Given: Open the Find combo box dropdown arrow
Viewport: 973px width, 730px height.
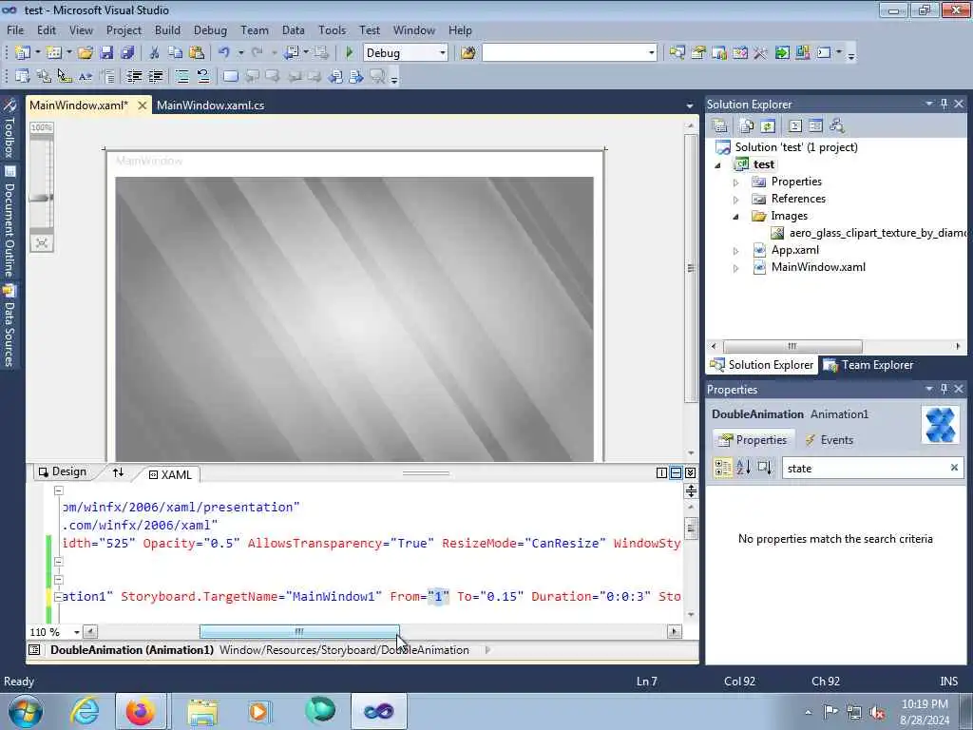Looking at the screenshot, I should point(651,53).
